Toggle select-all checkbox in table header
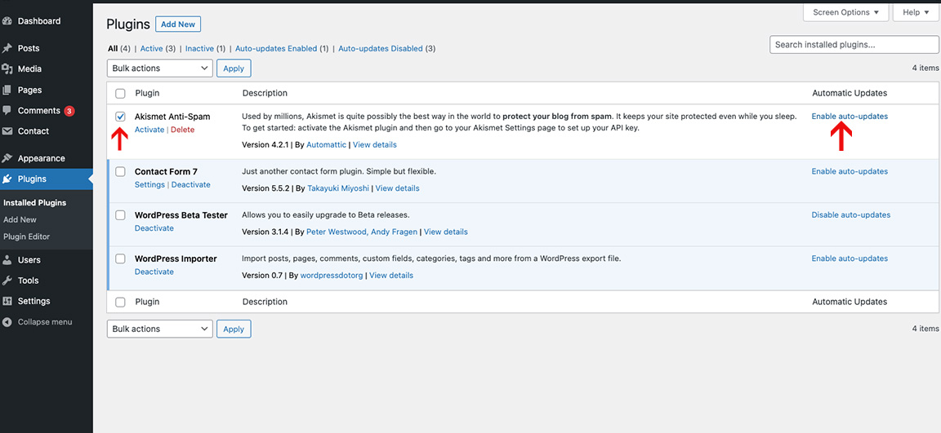 pyautogui.click(x=121, y=94)
